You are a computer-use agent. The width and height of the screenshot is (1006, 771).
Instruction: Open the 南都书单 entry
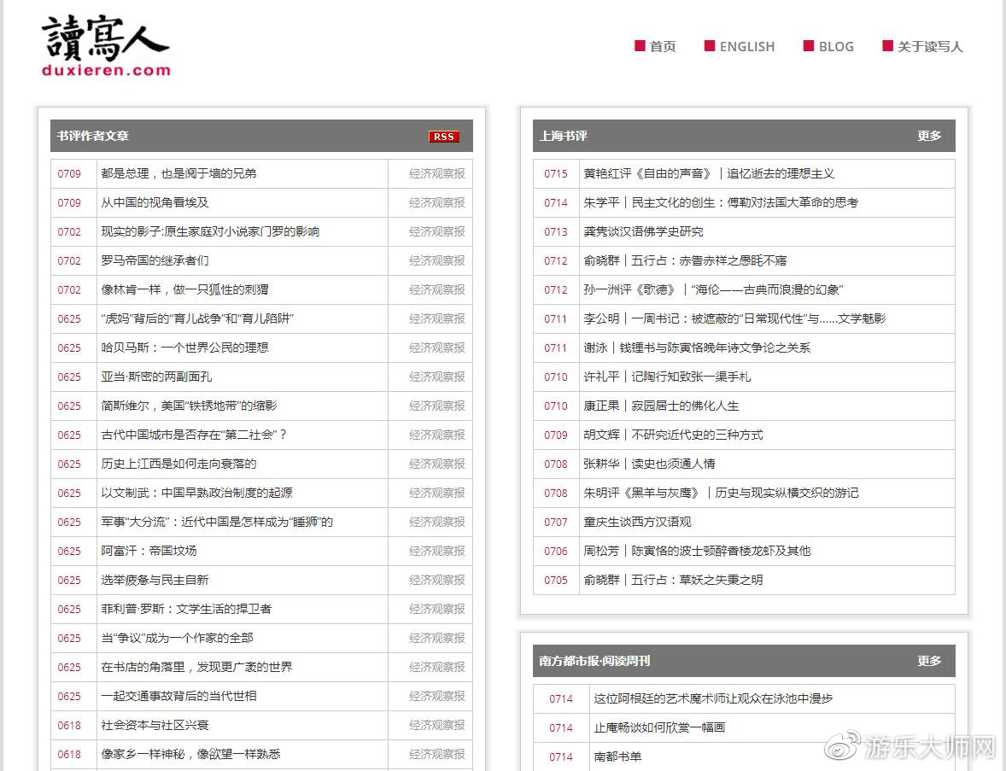pyautogui.click(x=617, y=756)
